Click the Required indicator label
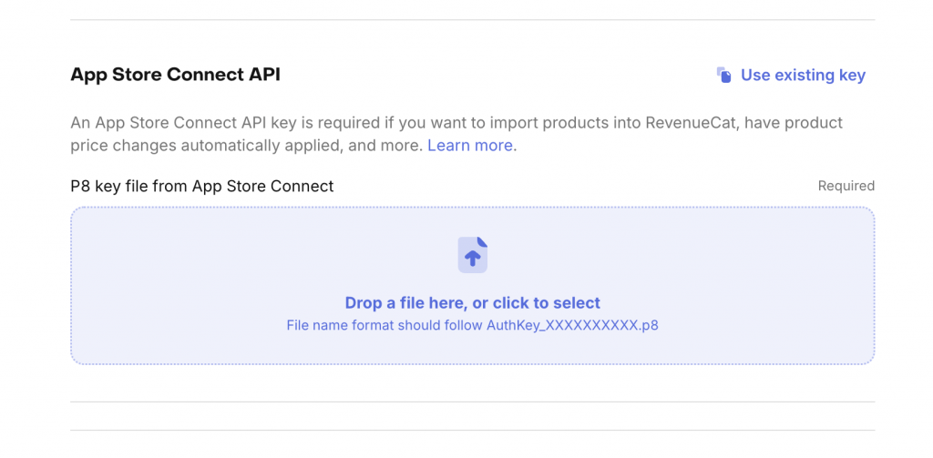 846,187
